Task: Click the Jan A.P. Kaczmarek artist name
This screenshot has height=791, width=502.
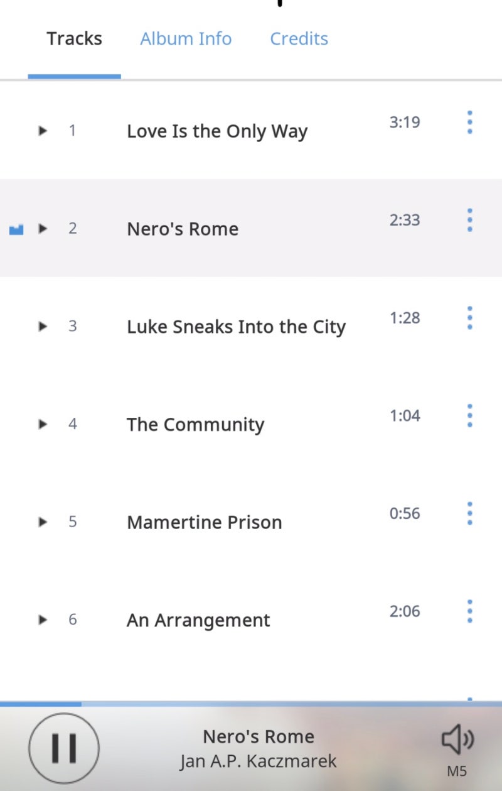Action: 259,761
